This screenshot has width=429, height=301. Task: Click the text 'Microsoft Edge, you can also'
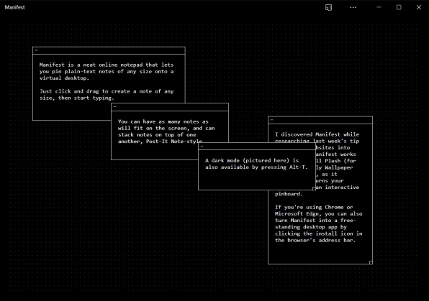pos(318,213)
